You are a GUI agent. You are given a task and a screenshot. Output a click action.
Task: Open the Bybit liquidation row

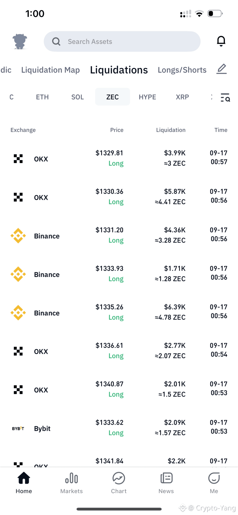[x=119, y=428]
